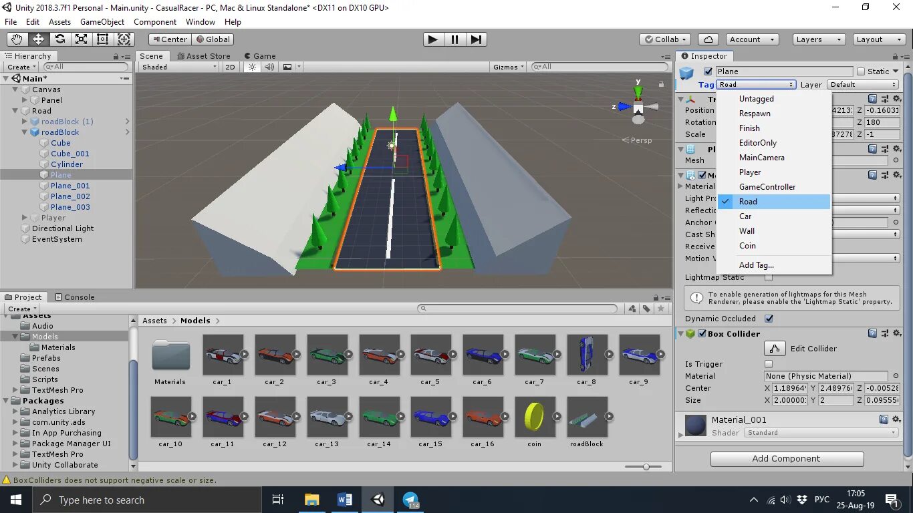Open the Cloud services icon
Image resolution: width=913 pixels, height=513 pixels.
[708, 39]
